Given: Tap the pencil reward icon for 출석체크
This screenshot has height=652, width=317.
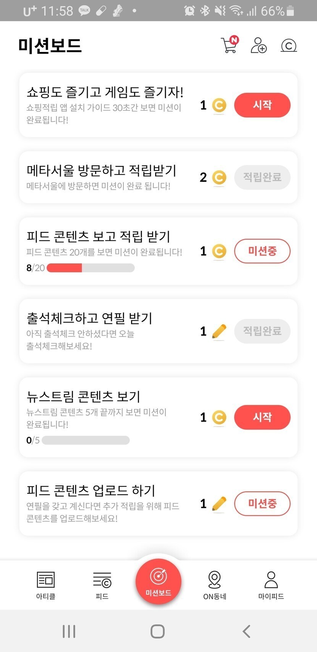Looking at the screenshot, I should click(219, 331).
